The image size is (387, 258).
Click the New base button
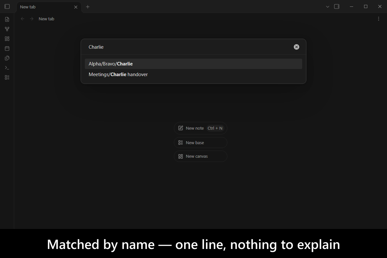tap(201, 143)
